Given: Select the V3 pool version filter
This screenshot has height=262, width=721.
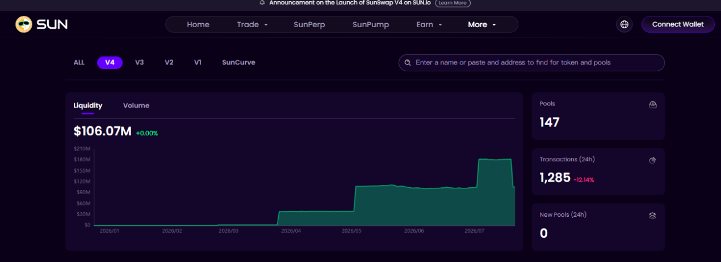Looking at the screenshot, I should (x=139, y=62).
